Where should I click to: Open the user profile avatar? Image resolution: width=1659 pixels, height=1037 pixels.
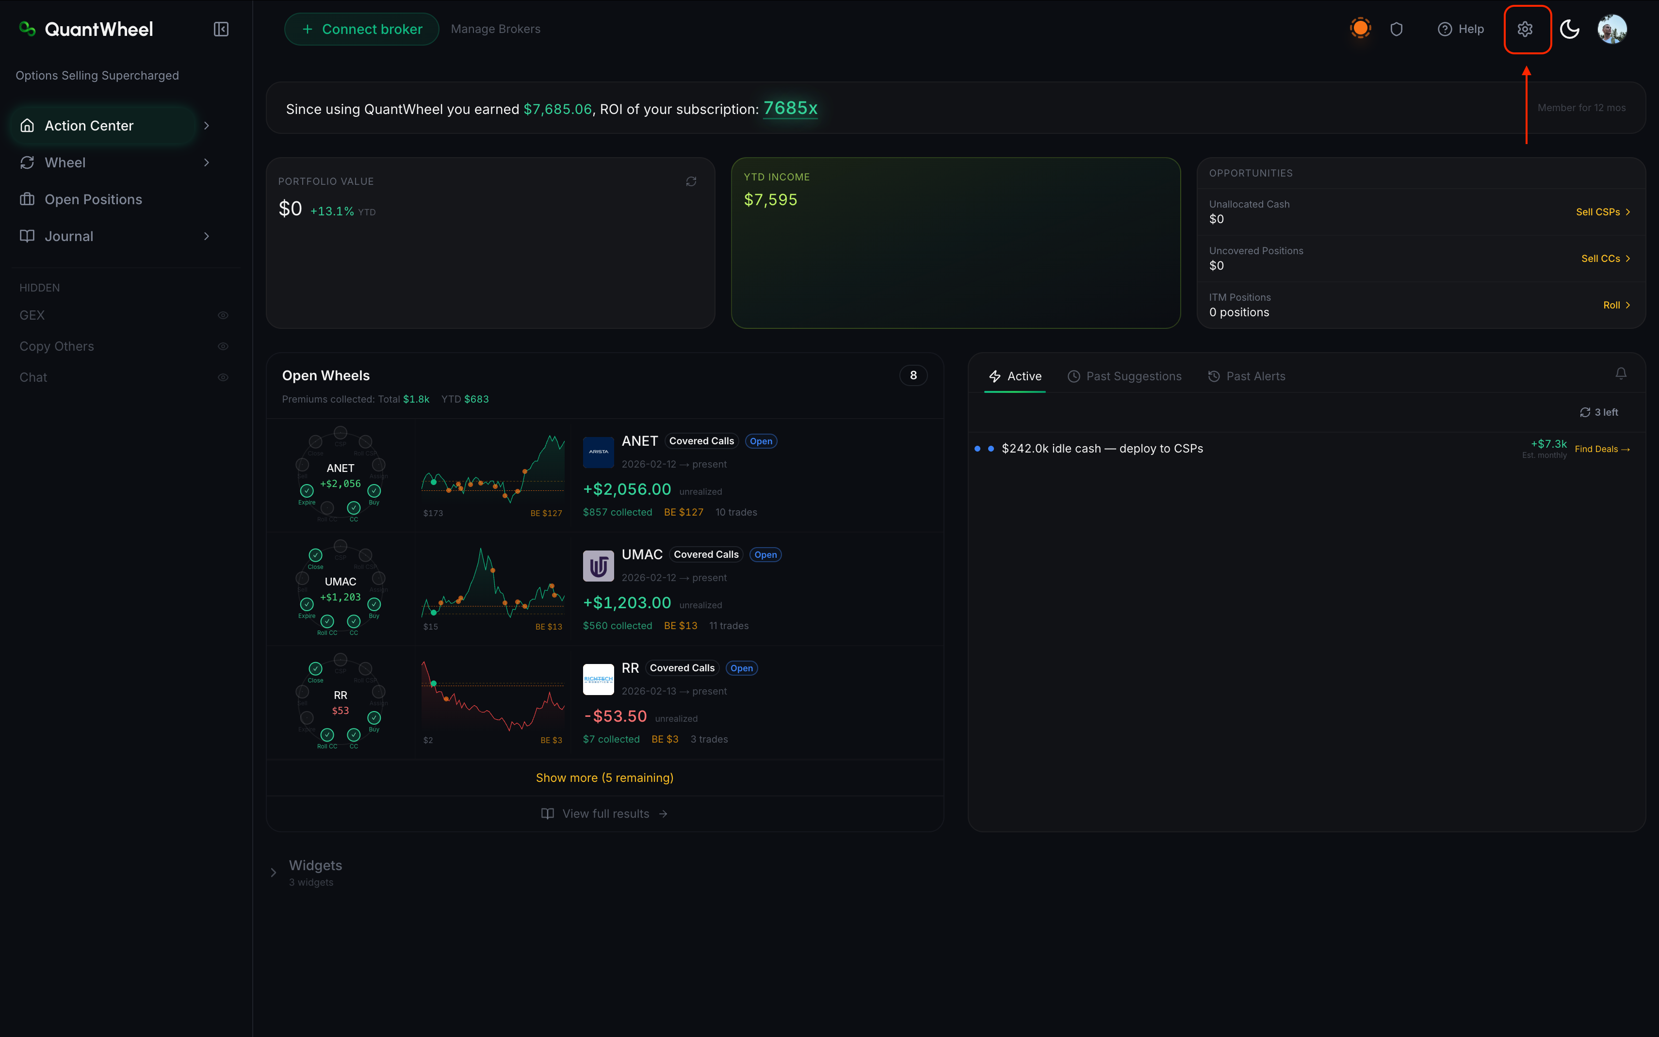(1612, 29)
